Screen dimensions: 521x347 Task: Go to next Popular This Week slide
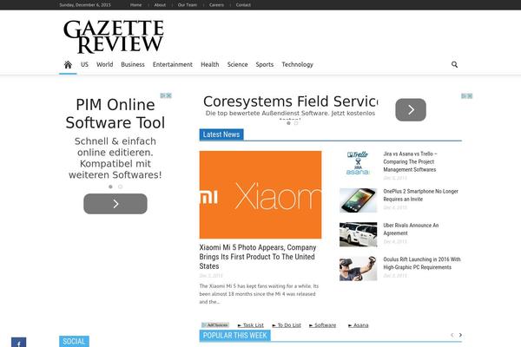coord(460,335)
